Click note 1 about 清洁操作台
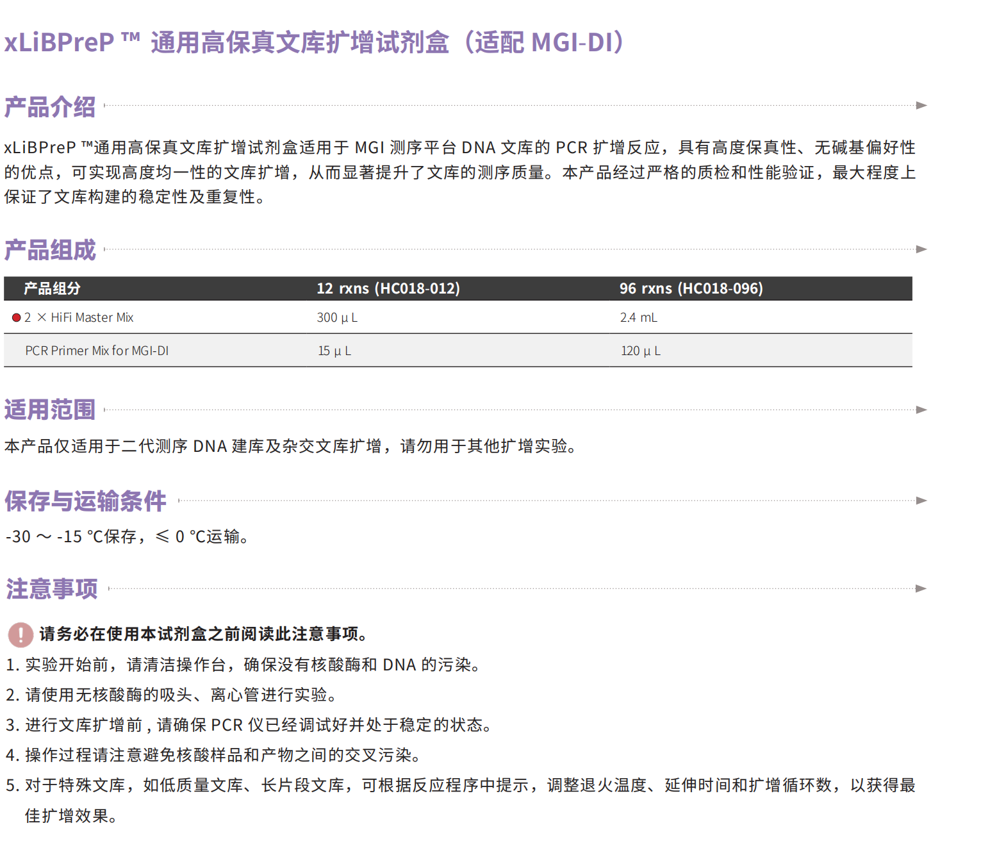Viewport: 1006px width, 864px height. pos(243,665)
